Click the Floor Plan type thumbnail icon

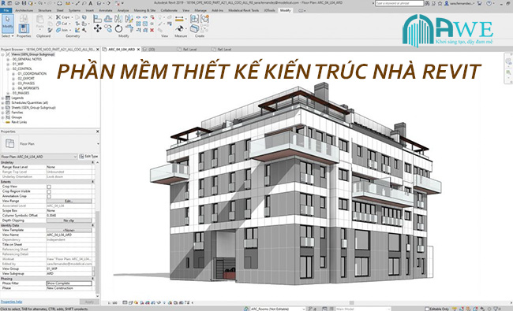pos(9,143)
